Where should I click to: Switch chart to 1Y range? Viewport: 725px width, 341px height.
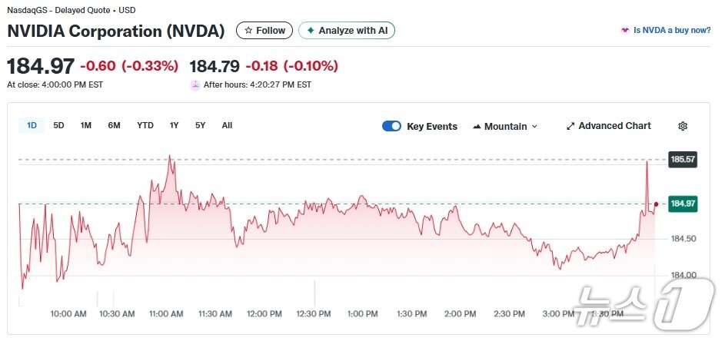[175, 125]
